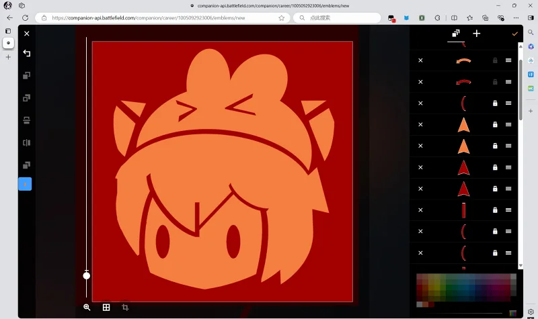Undo the last edit with the arrow icon
This screenshot has width=538, height=319.
(27, 53)
